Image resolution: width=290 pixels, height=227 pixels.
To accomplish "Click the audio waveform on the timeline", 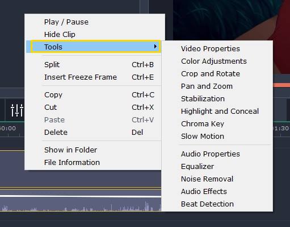I will tap(81, 206).
